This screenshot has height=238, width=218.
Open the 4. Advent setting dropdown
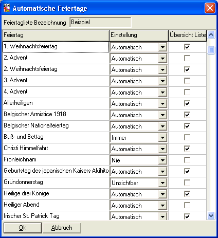(x=162, y=92)
